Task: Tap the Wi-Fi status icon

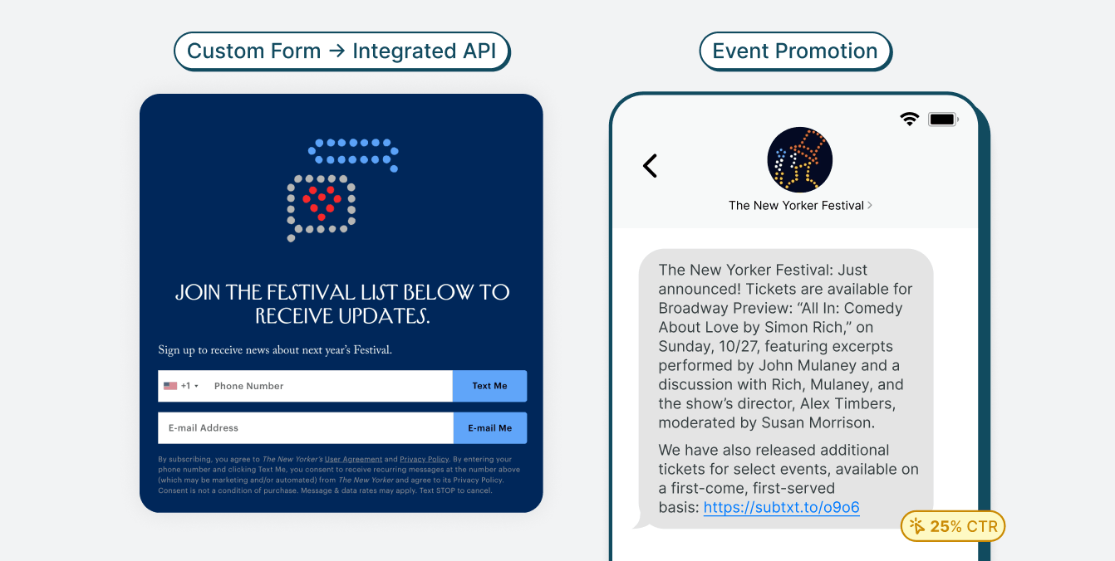Action: click(x=909, y=119)
